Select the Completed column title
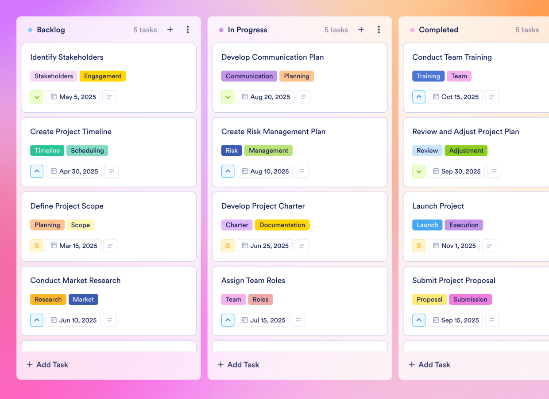This screenshot has width=549, height=399. (439, 30)
